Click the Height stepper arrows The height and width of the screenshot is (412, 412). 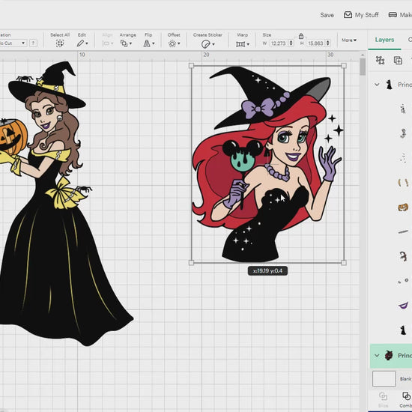click(x=327, y=43)
